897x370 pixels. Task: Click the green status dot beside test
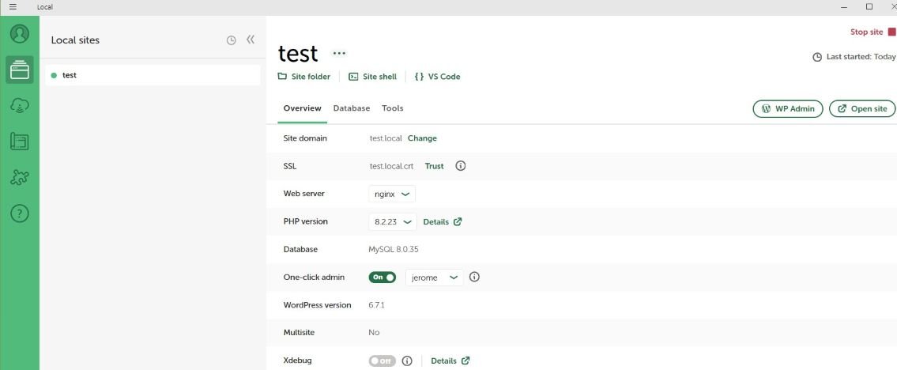(54, 75)
